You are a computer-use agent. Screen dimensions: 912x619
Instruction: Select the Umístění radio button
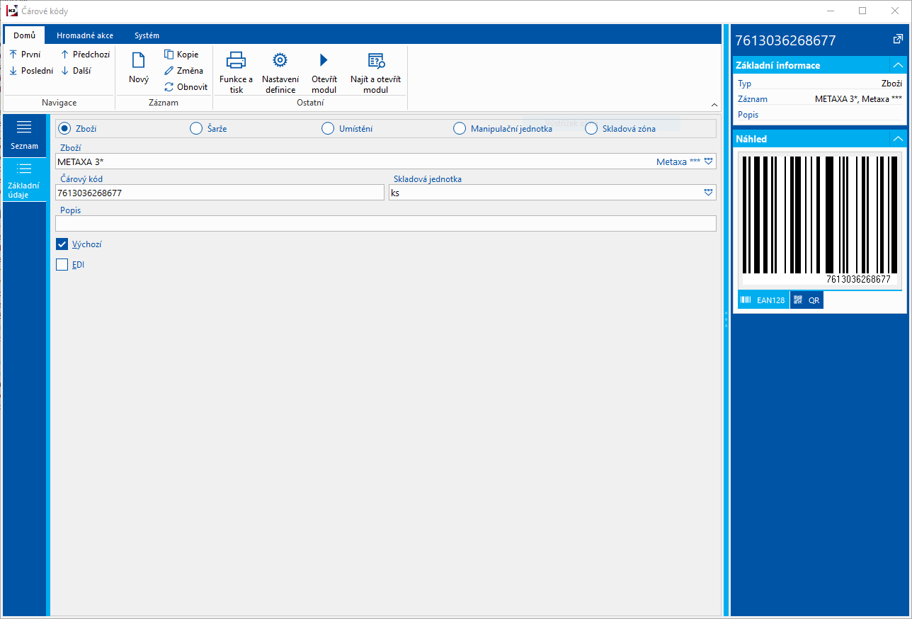[x=327, y=129]
